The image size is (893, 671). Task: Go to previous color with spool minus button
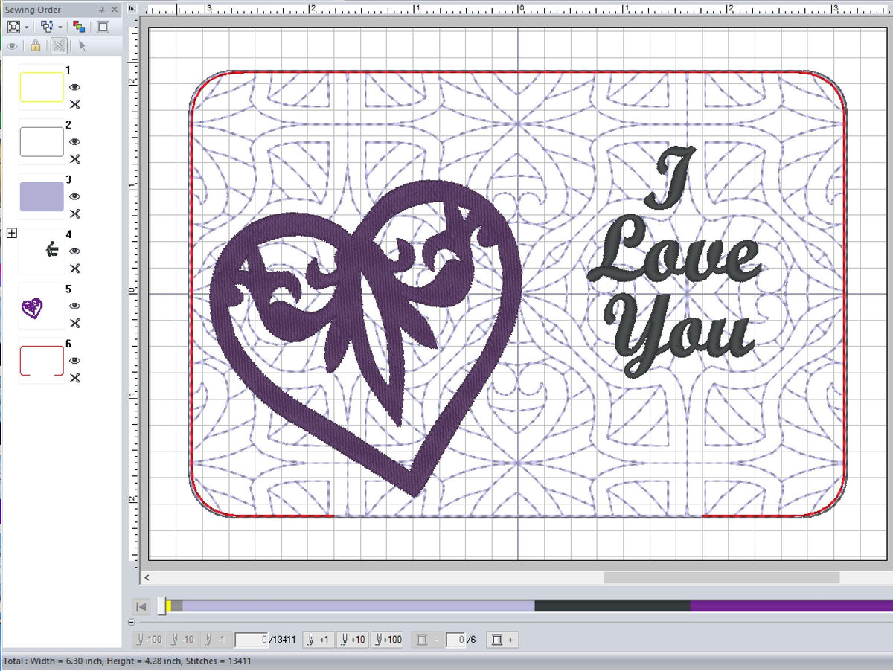[x=426, y=640]
